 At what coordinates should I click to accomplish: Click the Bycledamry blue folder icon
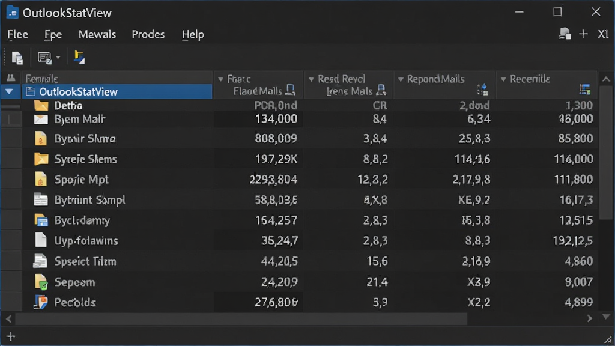click(x=41, y=220)
